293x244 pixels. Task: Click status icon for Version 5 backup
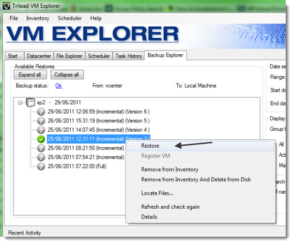point(41,121)
